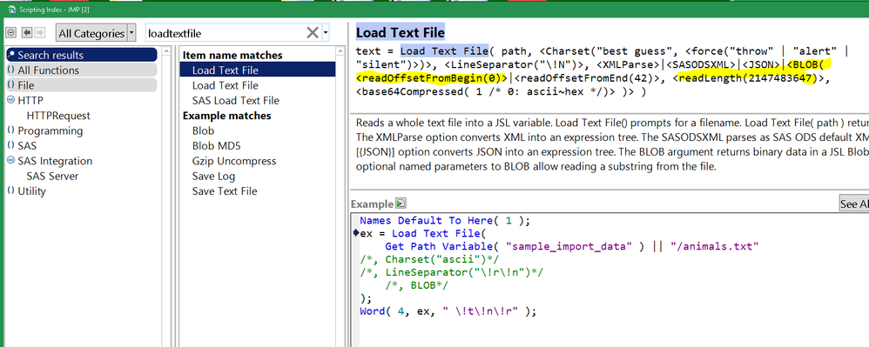Viewport: 869px width, 347px height.
Task: Select the SAS Integration object icon
Action: click(x=10, y=161)
